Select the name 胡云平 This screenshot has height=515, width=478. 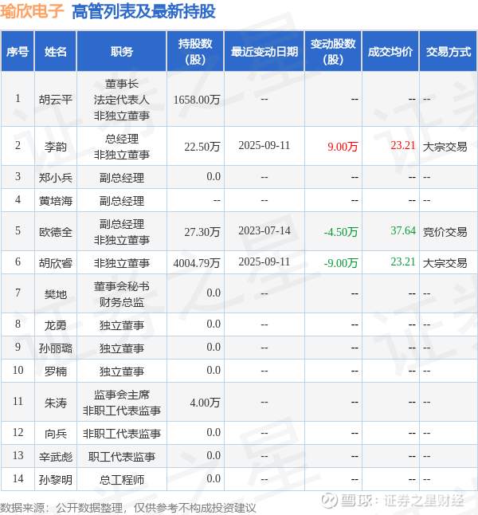(x=56, y=100)
